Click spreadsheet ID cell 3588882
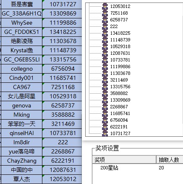This screenshot has width=183, height=184. click(x=62, y=115)
